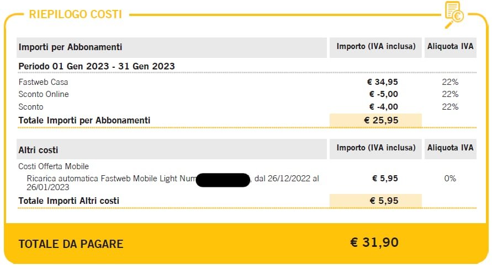Select the Periodo 01 Gen 2023 line
The image size is (492, 270).
(97, 67)
